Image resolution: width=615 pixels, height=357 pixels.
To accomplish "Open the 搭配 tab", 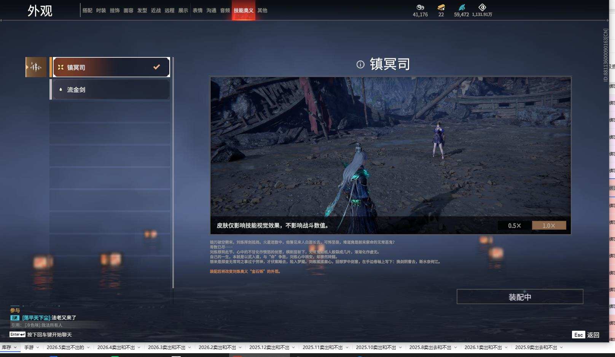I will click(x=87, y=10).
